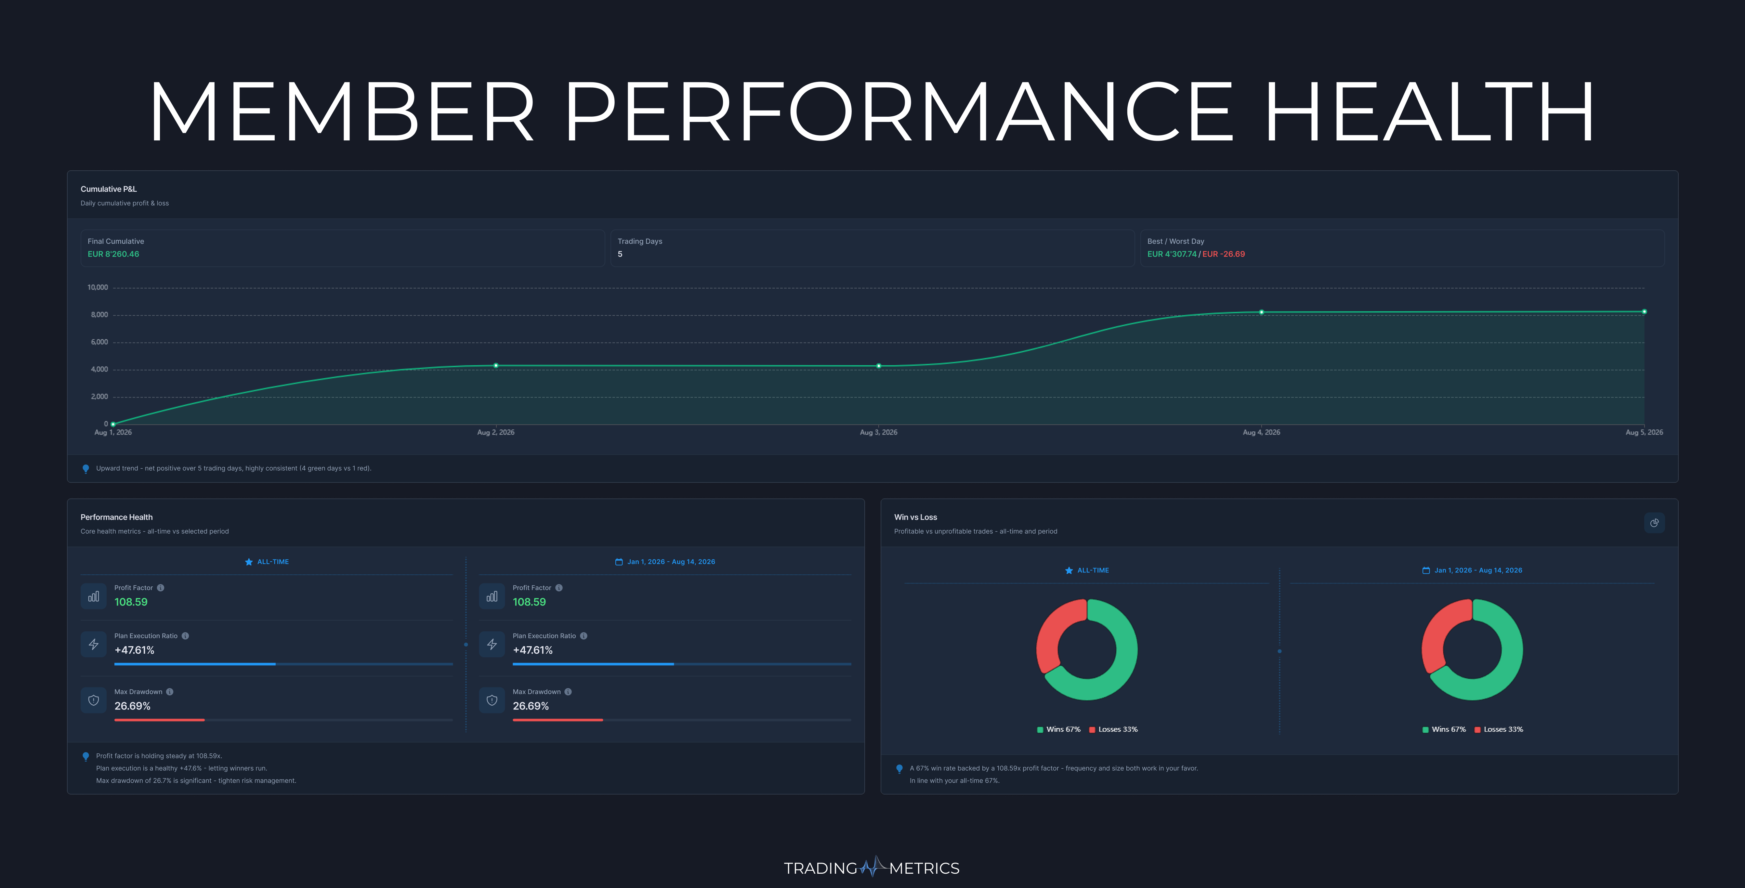The height and width of the screenshot is (888, 1745).
Task: Click the Aug 3, 2026 x-axis label
Action: (879, 432)
